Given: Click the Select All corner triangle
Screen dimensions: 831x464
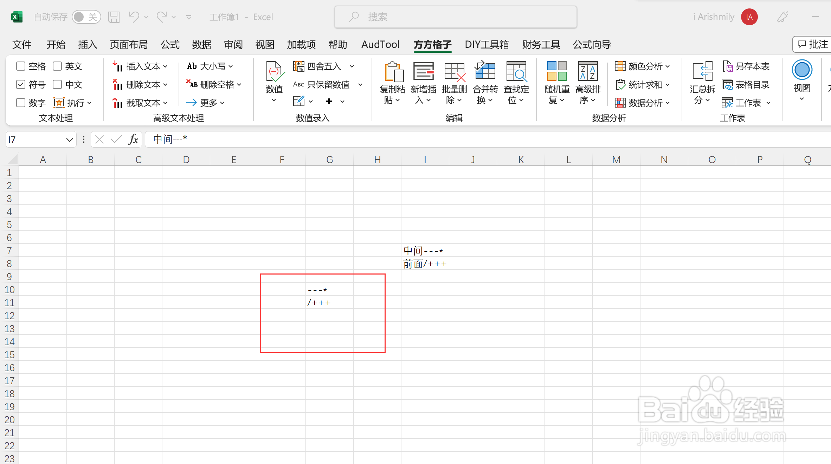Looking at the screenshot, I should coord(12,160).
